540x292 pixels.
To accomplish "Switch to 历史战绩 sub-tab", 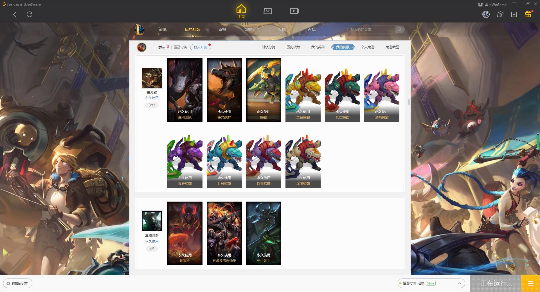I will 293,47.
